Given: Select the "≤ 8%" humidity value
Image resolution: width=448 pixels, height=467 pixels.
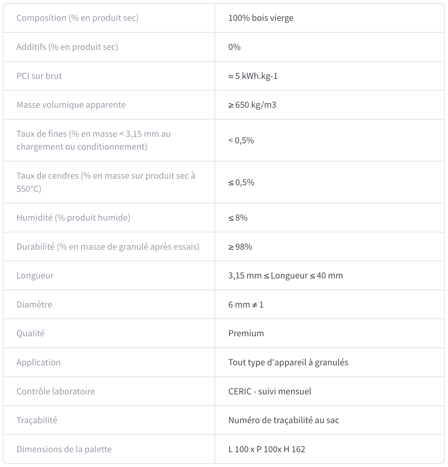Looking at the screenshot, I should coord(238,218).
